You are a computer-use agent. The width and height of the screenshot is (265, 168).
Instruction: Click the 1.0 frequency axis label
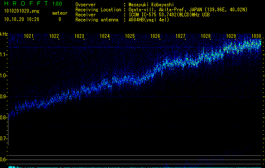click(x=3, y=76)
